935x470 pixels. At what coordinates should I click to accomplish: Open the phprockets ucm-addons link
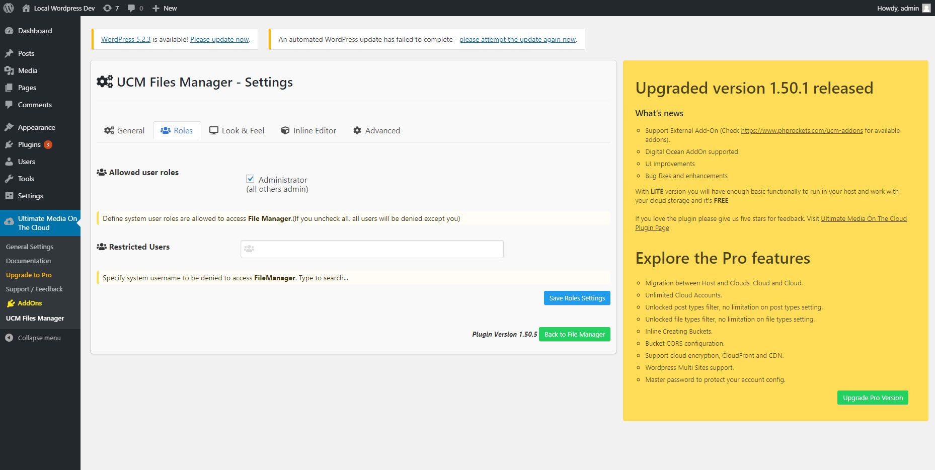click(802, 130)
